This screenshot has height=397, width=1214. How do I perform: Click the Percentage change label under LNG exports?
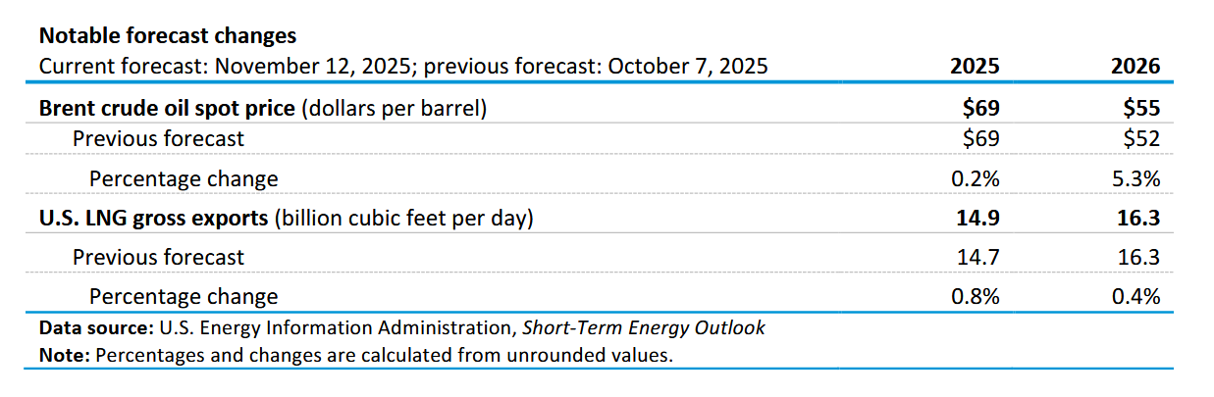click(184, 296)
